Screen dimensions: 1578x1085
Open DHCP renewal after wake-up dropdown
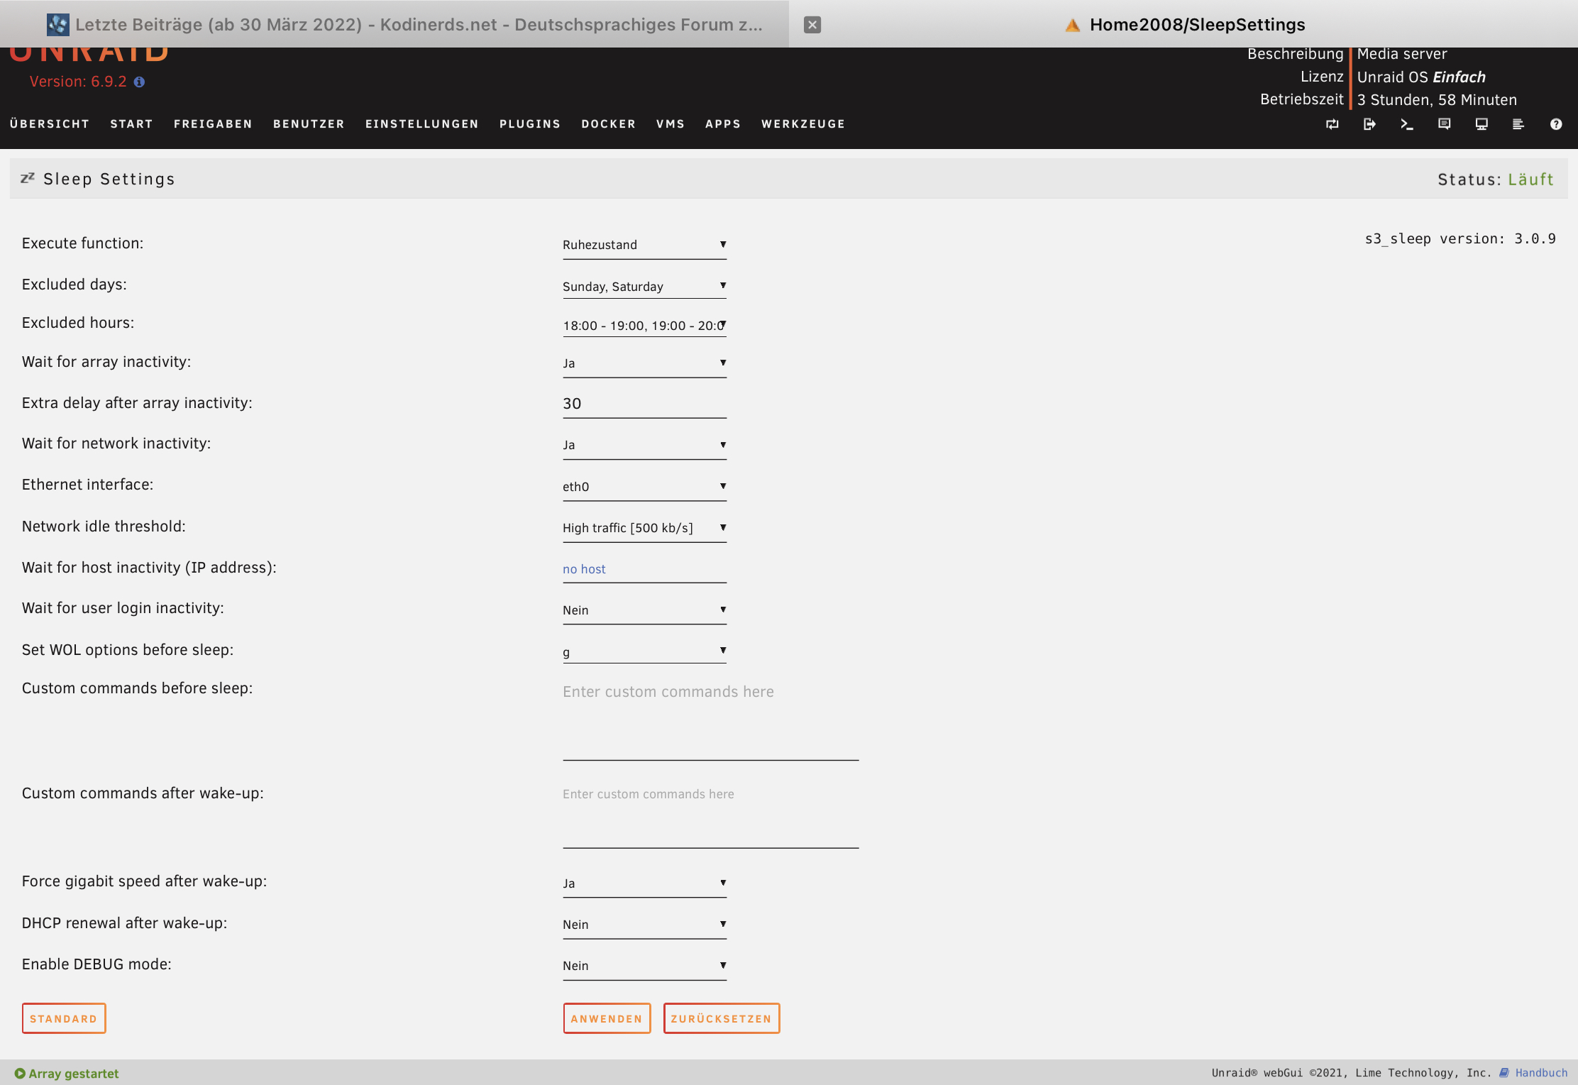tap(644, 925)
